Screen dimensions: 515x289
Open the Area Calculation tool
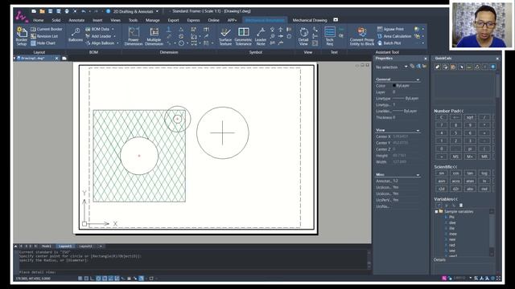(394, 36)
